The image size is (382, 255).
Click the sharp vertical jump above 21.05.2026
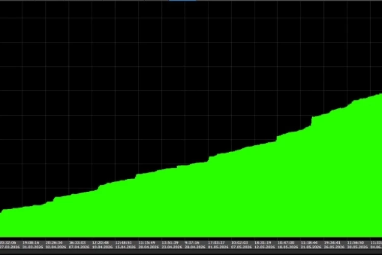pos(312,121)
